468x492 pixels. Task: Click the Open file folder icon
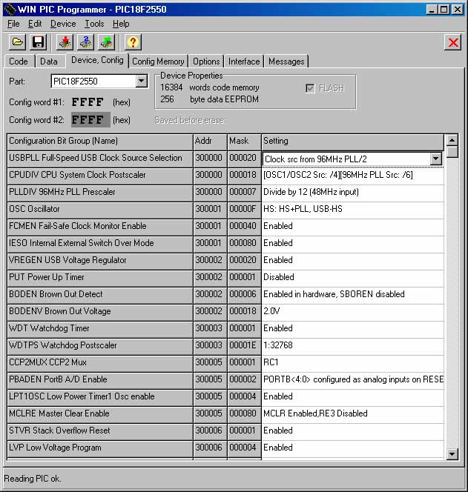pyautogui.click(x=18, y=42)
